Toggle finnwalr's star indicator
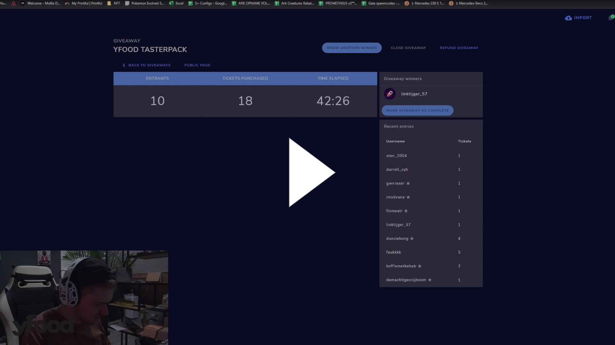Viewport: 615px width, 345px height. 406,211
